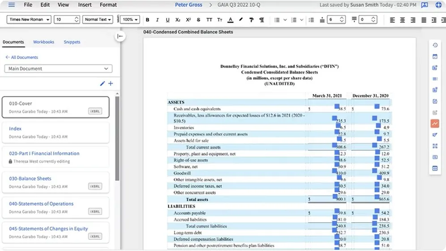Apply all caps (TT) formatting

(x=209, y=20)
